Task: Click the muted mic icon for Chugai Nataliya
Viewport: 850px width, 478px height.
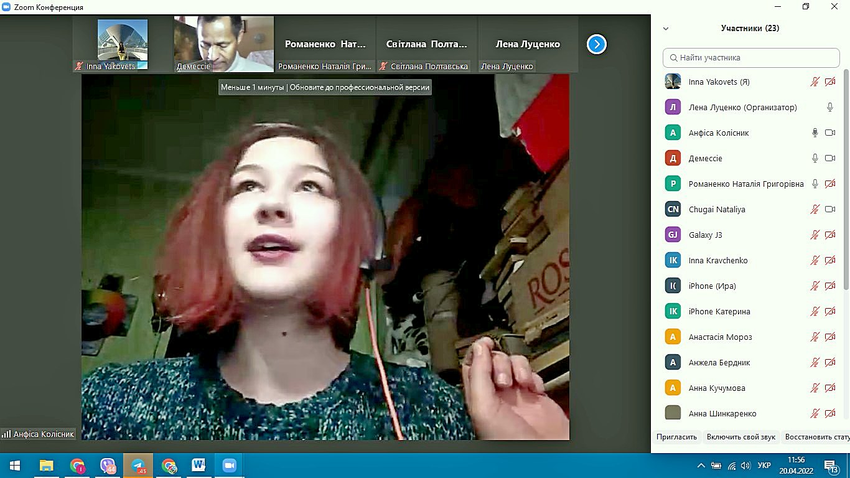Action: pos(815,209)
